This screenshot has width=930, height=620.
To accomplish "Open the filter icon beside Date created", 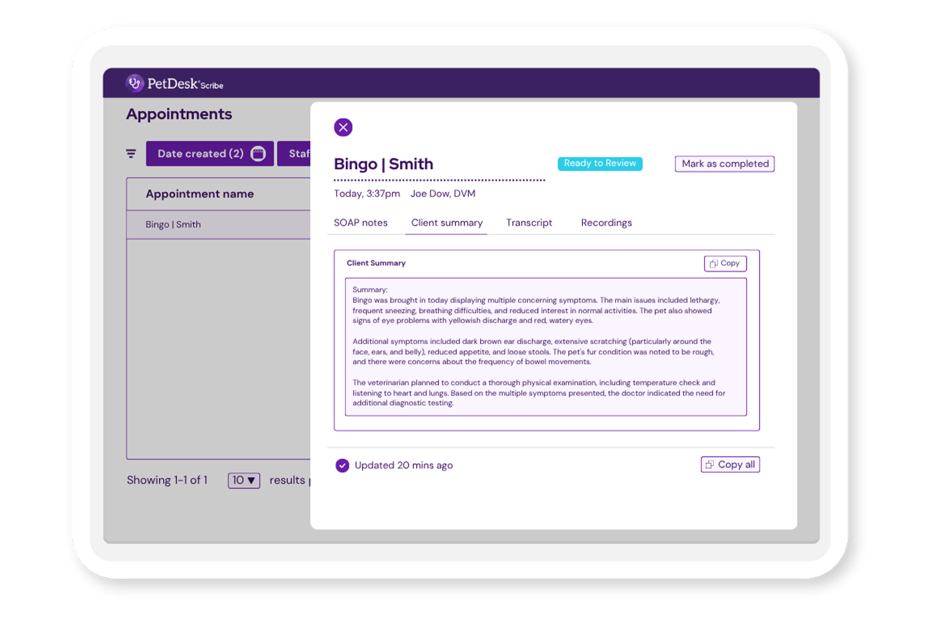I will click(130, 153).
